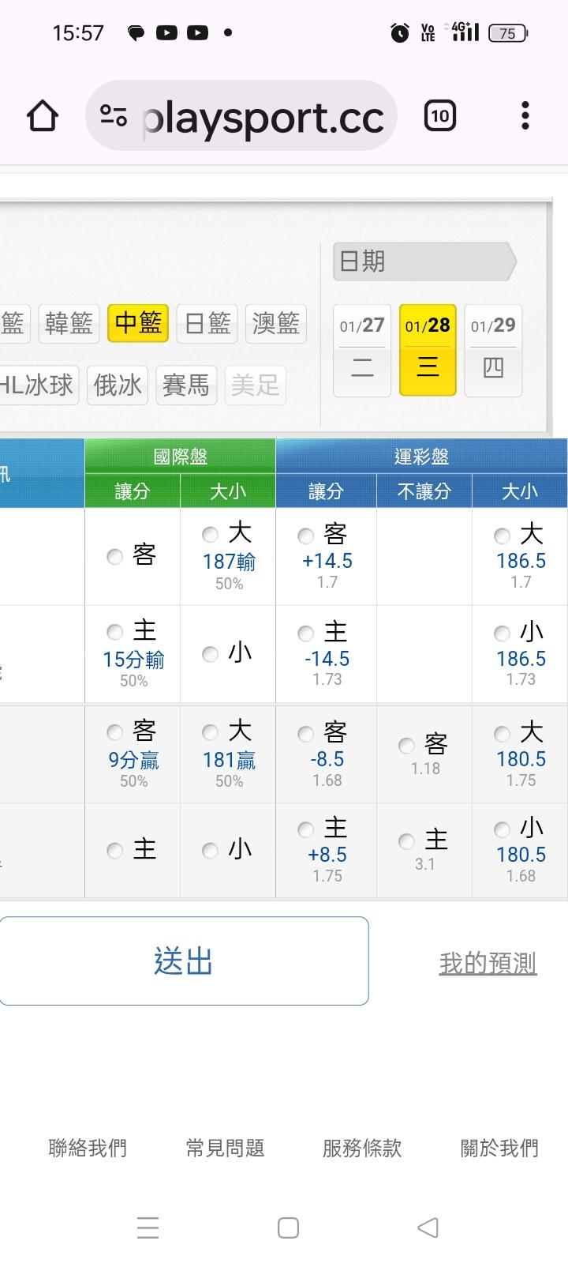Select 大 187輸 international total radio
Image resolution: width=568 pixels, height=1267 pixels.
(x=211, y=535)
